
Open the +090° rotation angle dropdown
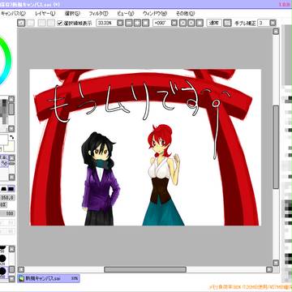click(x=174, y=23)
